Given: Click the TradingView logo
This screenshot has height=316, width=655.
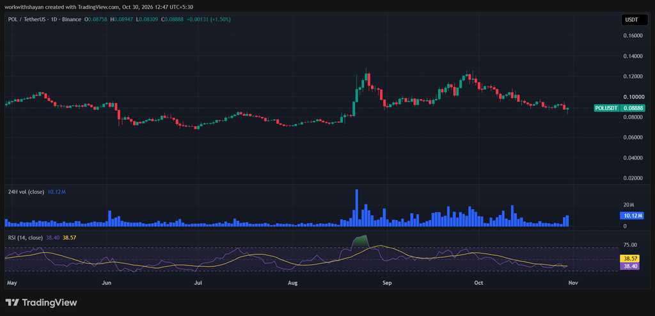Looking at the screenshot, I should (x=41, y=302).
